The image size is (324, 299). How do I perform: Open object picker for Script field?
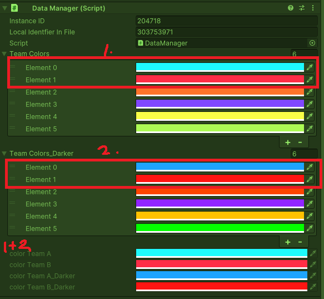click(x=312, y=43)
